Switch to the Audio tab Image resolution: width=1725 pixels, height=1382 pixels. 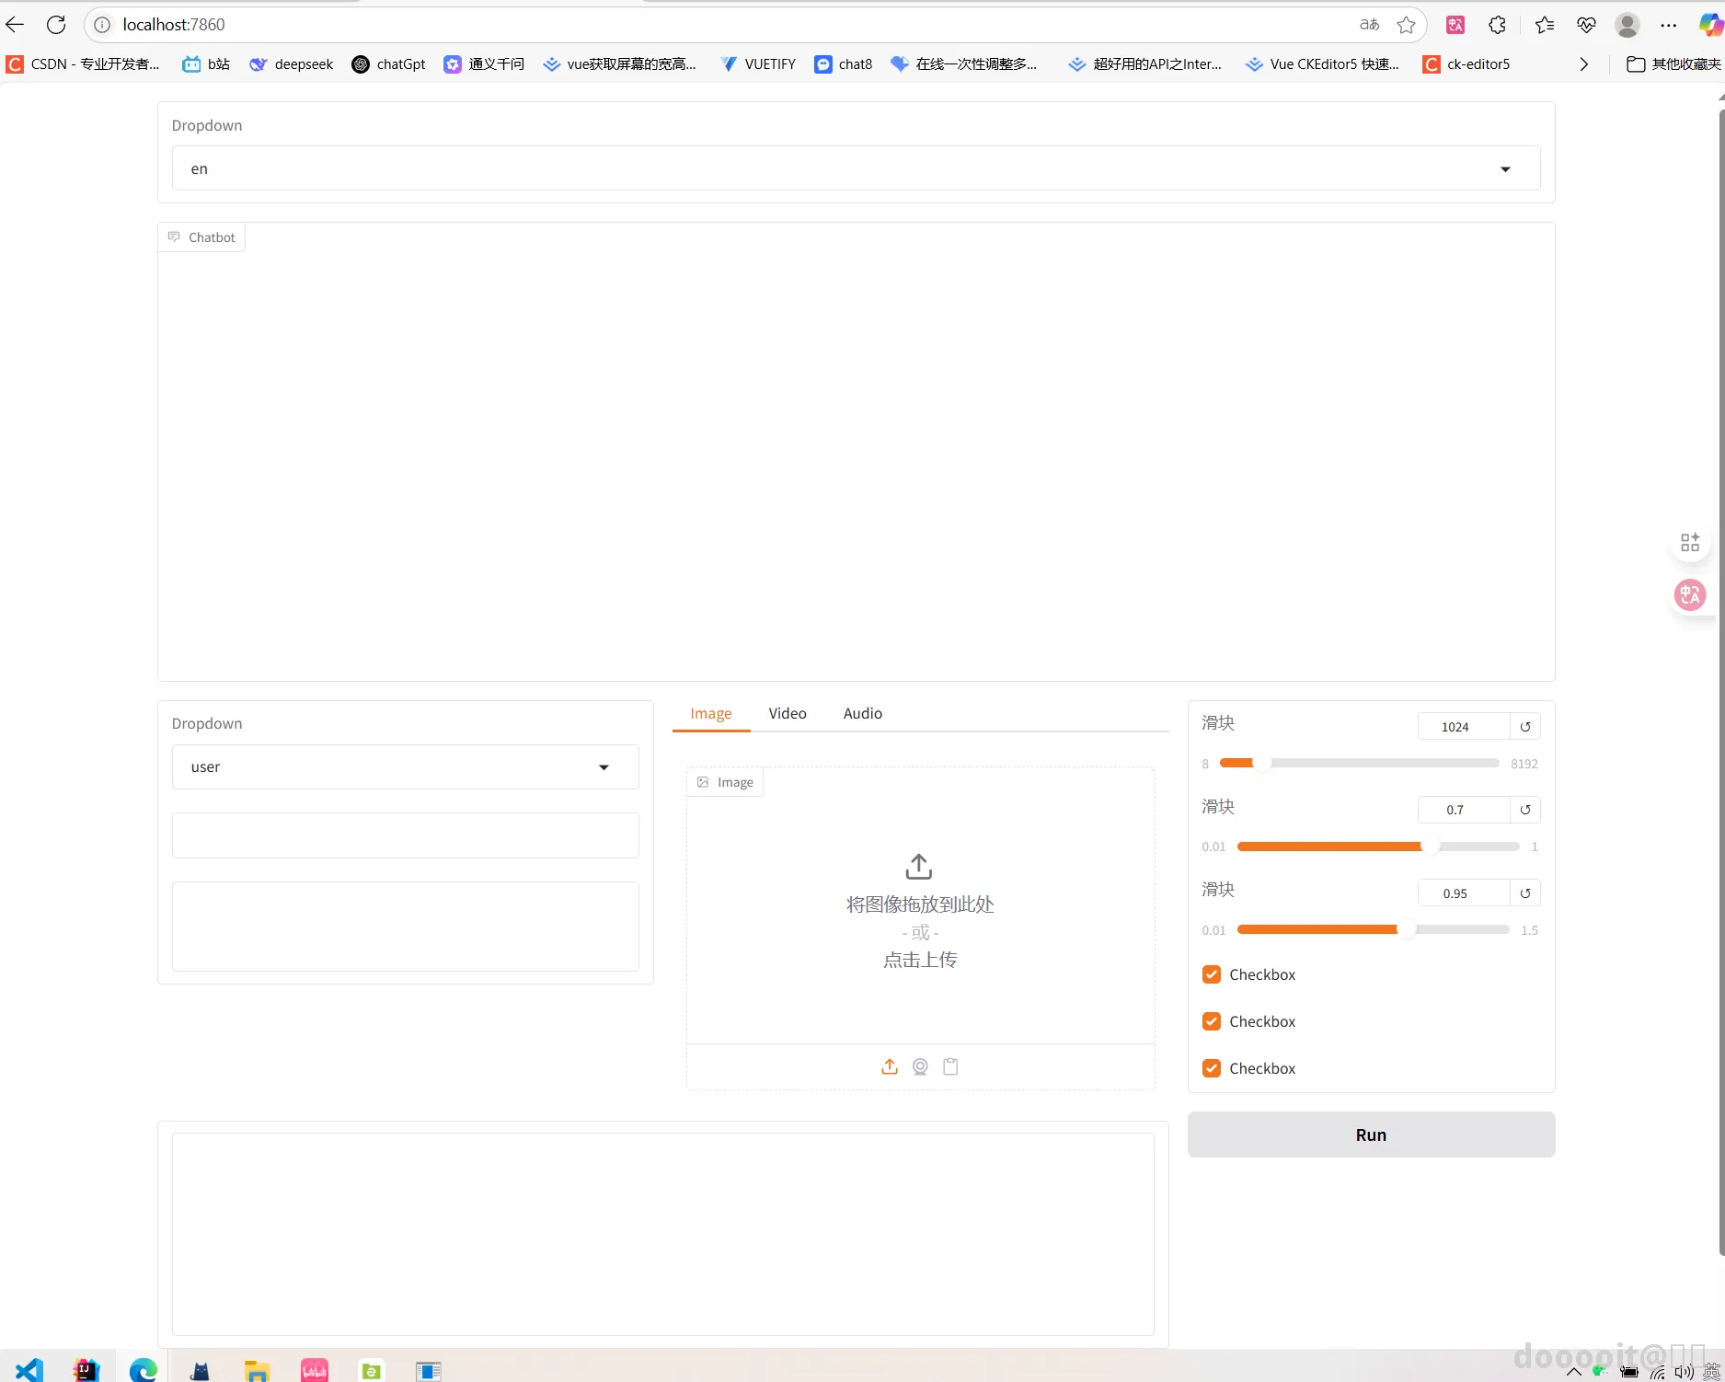pyautogui.click(x=863, y=713)
